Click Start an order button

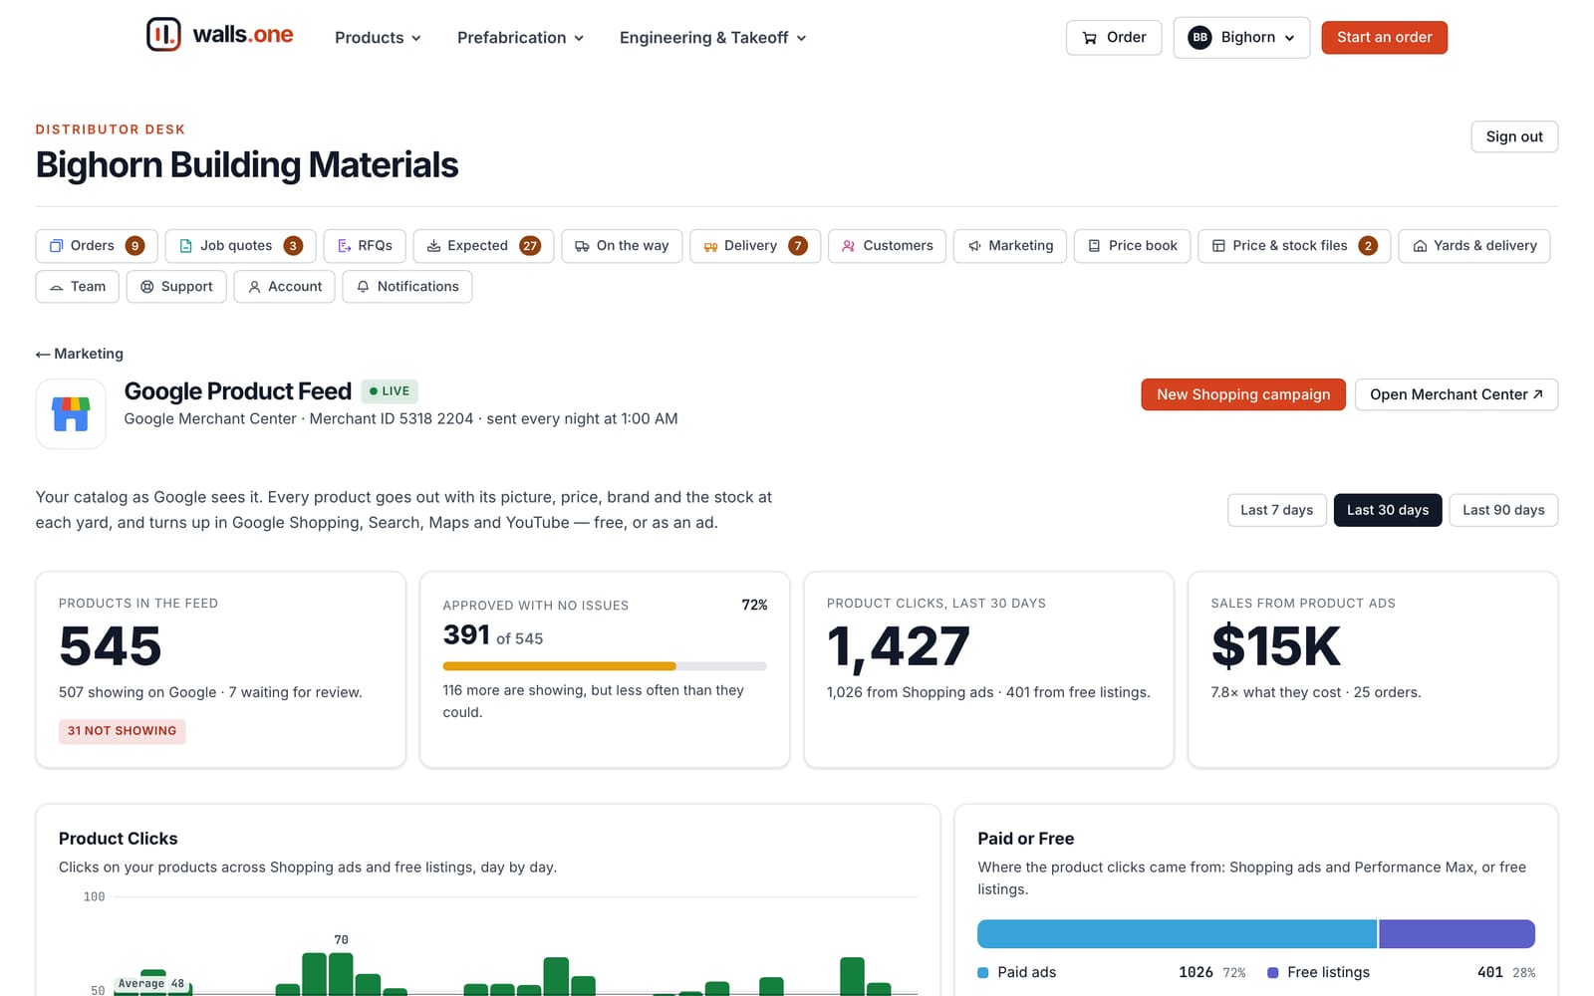[1385, 38]
